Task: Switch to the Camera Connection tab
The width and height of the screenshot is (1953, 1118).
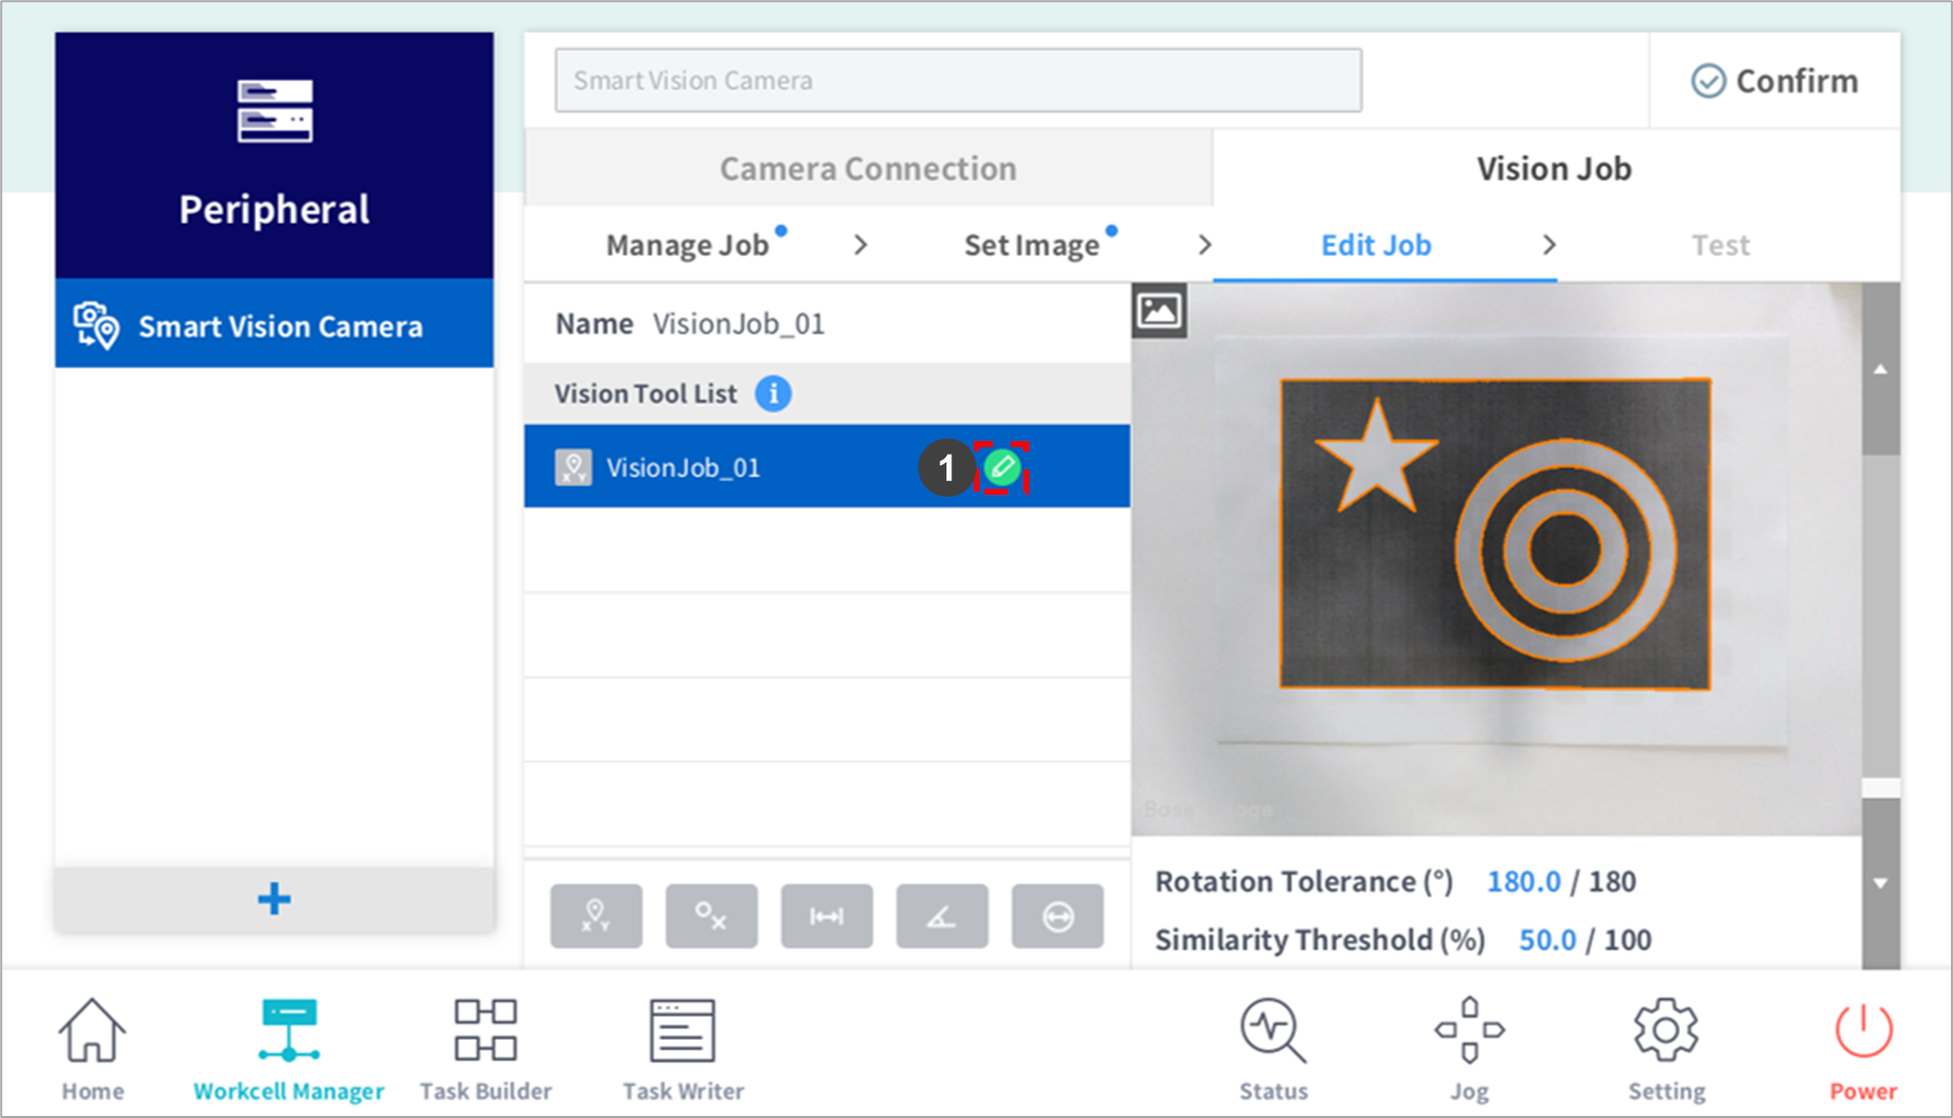Action: click(x=867, y=168)
